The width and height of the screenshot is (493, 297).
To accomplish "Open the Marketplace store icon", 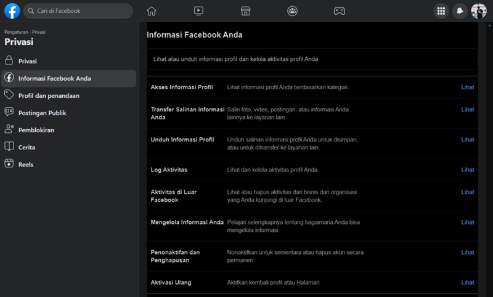I will pos(245,10).
